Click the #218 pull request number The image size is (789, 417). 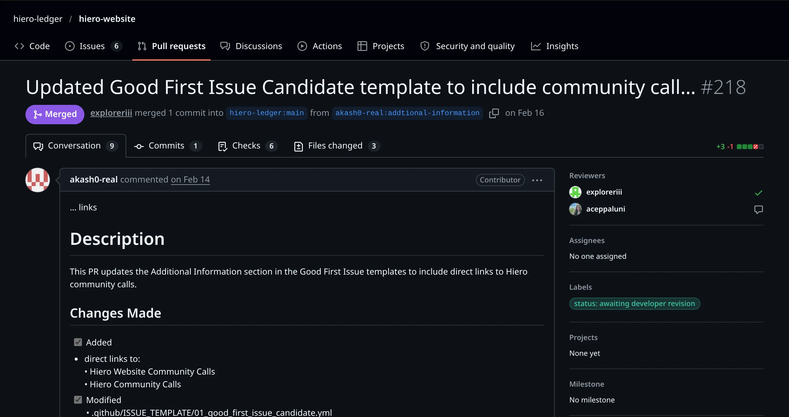tap(723, 87)
